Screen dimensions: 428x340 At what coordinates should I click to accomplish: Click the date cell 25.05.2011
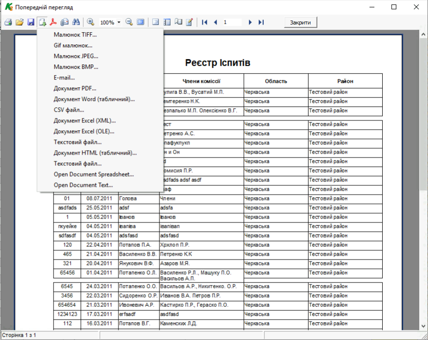[99, 208]
